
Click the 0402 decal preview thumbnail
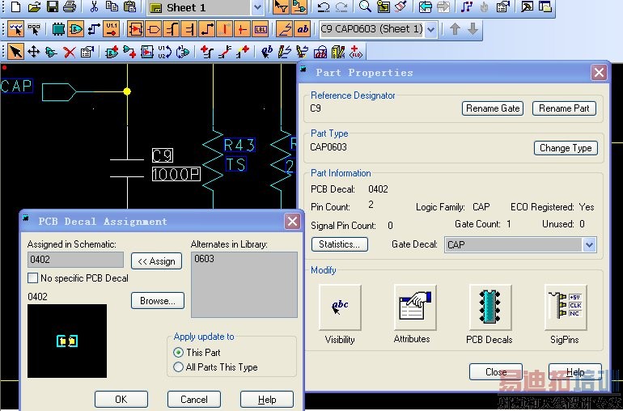[67, 341]
